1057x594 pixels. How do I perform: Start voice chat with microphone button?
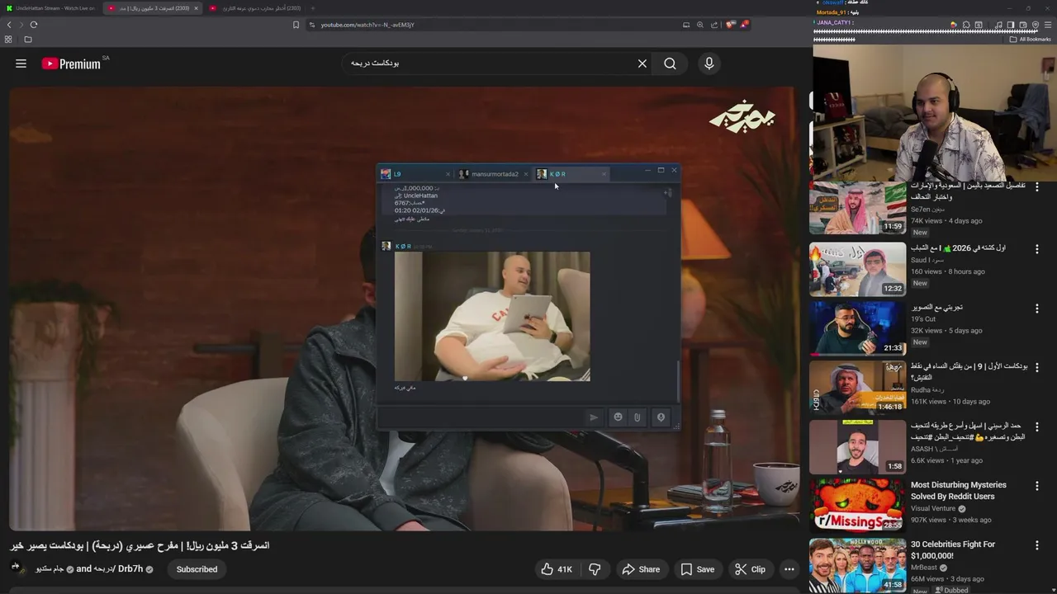pyautogui.click(x=661, y=417)
